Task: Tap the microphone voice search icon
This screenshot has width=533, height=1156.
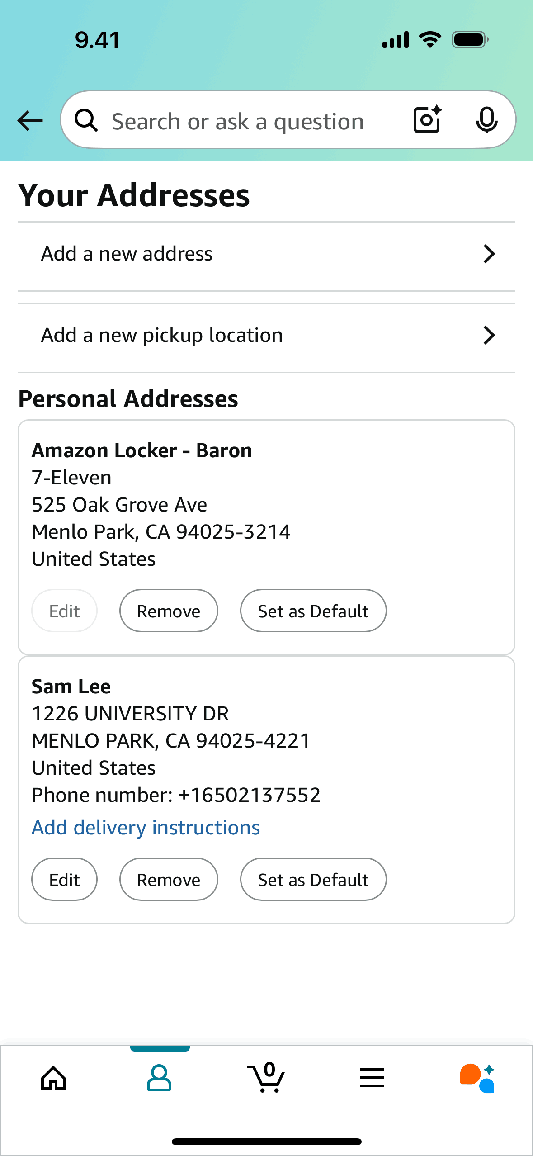Action: [486, 120]
